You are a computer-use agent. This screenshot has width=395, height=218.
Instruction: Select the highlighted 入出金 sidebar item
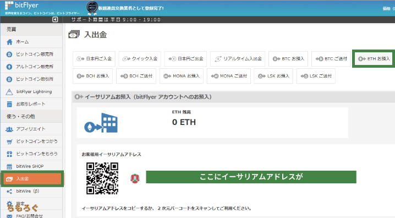pyautogui.click(x=32, y=179)
